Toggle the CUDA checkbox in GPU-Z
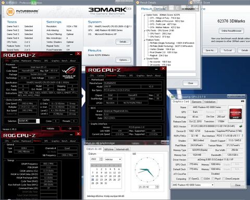This screenshot has width=250, height=200. (x=202, y=179)
